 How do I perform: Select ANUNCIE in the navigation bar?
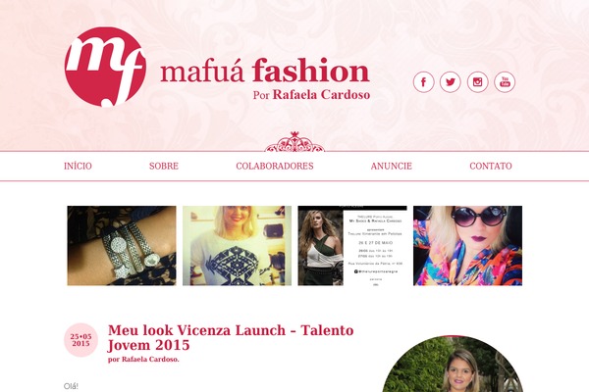click(392, 166)
